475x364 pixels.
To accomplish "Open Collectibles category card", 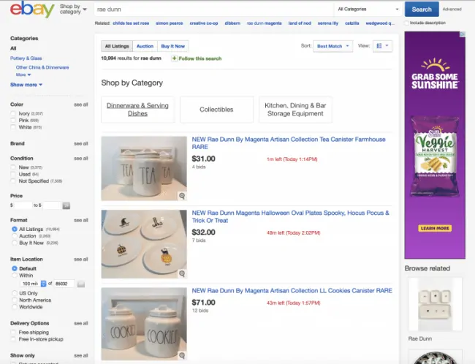I will (x=216, y=110).
